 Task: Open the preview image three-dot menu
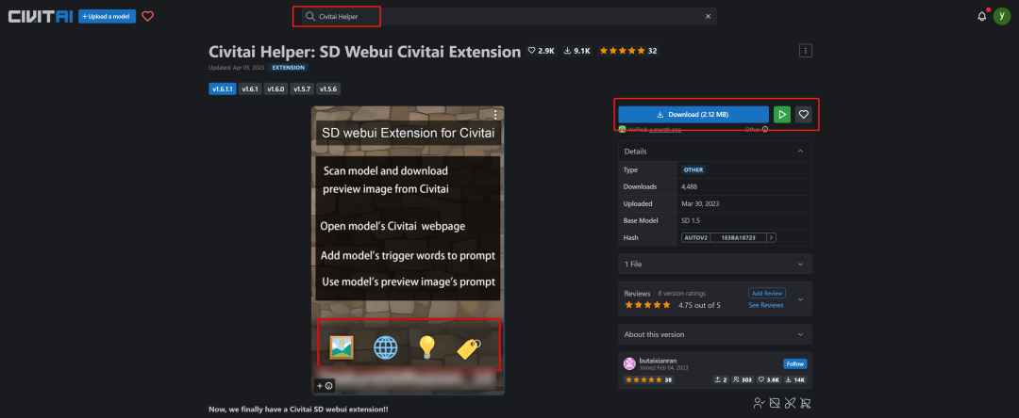tap(496, 115)
